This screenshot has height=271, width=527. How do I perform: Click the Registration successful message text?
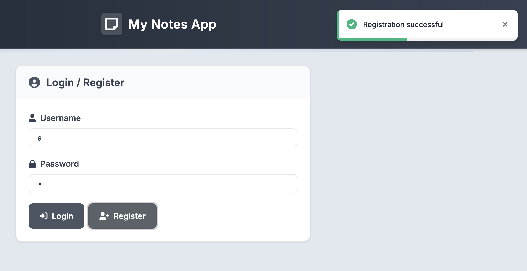point(403,25)
